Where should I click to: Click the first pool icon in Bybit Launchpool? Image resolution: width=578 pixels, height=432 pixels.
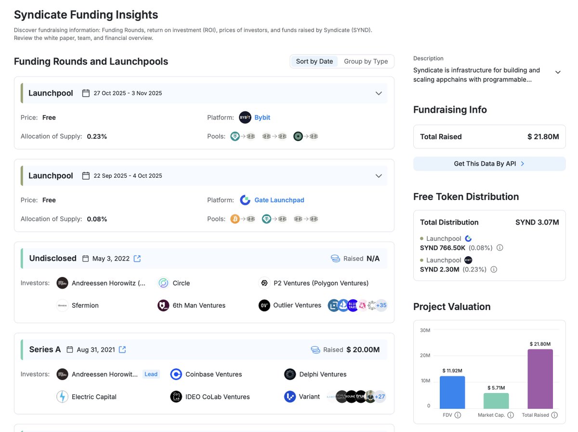(235, 136)
